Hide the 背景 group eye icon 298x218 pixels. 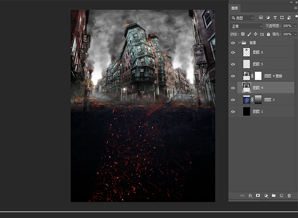(233, 43)
